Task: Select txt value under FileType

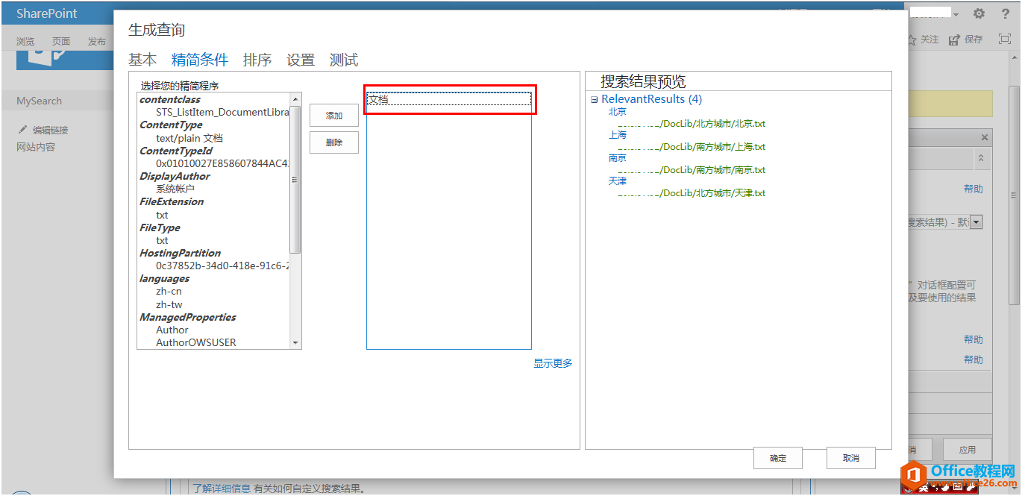Action: (x=162, y=240)
